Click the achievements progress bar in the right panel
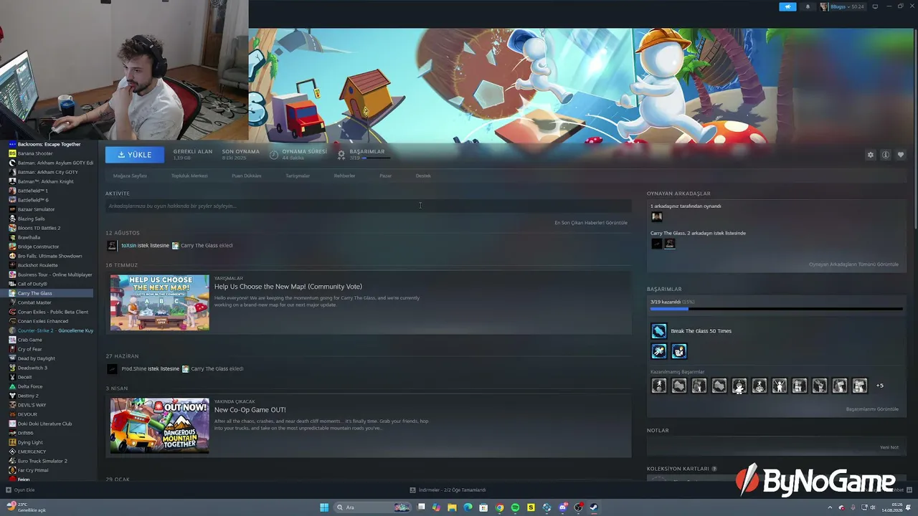This screenshot has height=516, width=918. [776, 309]
